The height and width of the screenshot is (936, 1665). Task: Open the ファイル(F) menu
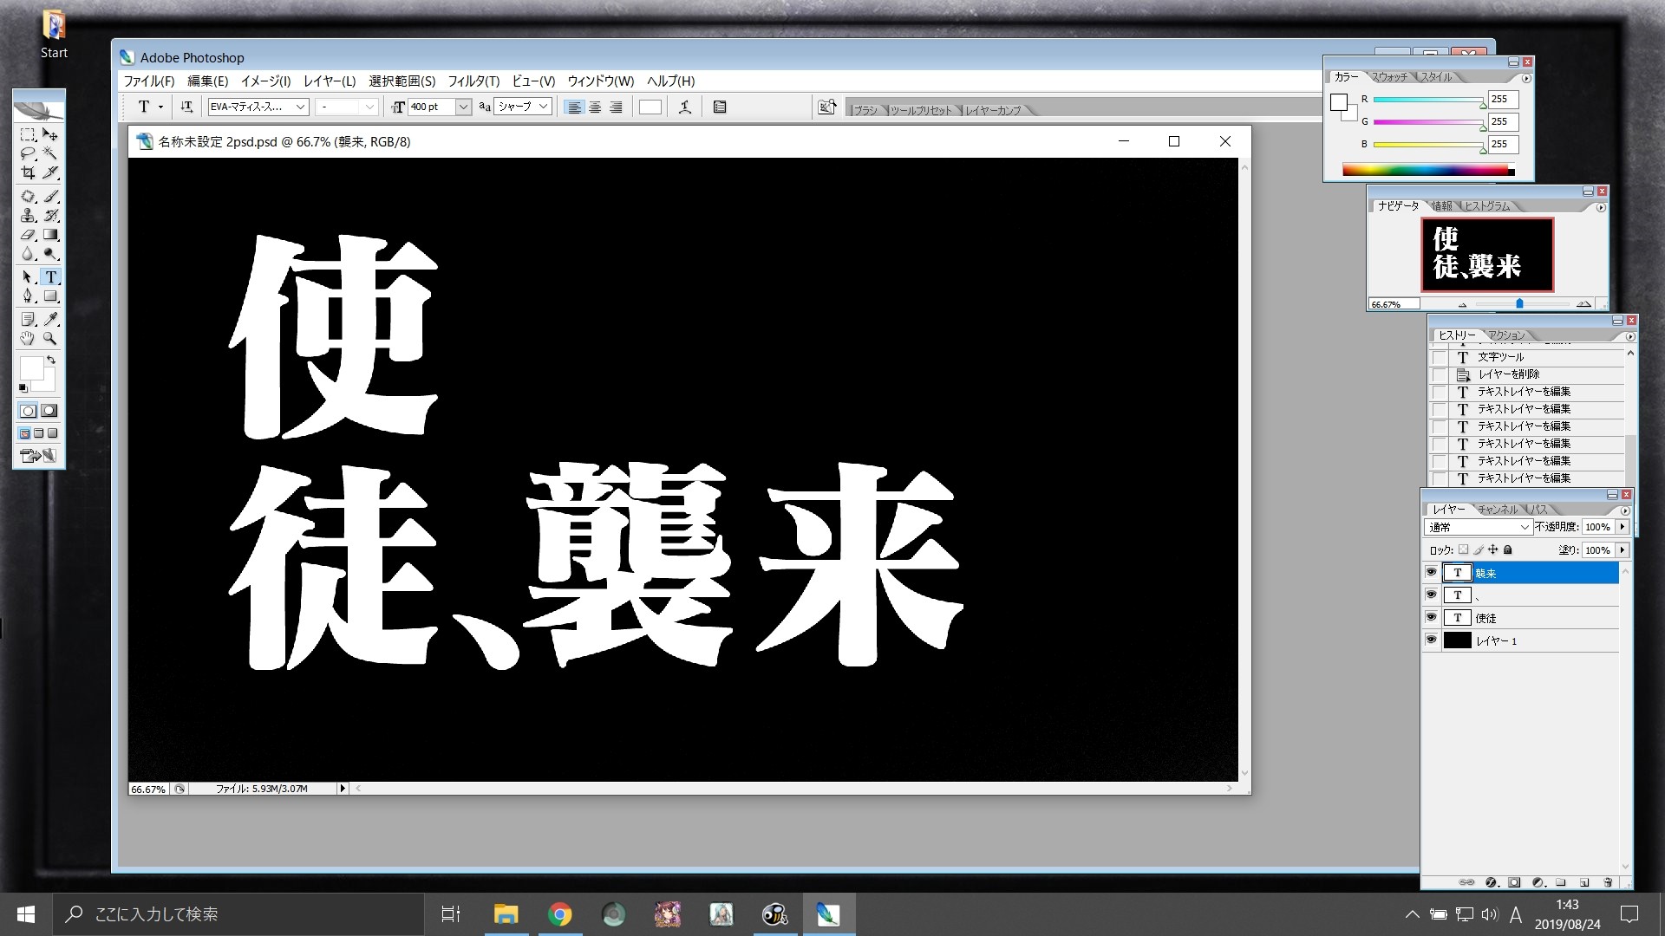point(148,81)
